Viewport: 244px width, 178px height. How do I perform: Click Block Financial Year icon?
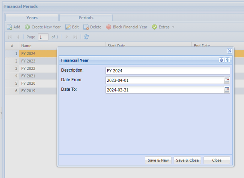pyautogui.click(x=109, y=27)
